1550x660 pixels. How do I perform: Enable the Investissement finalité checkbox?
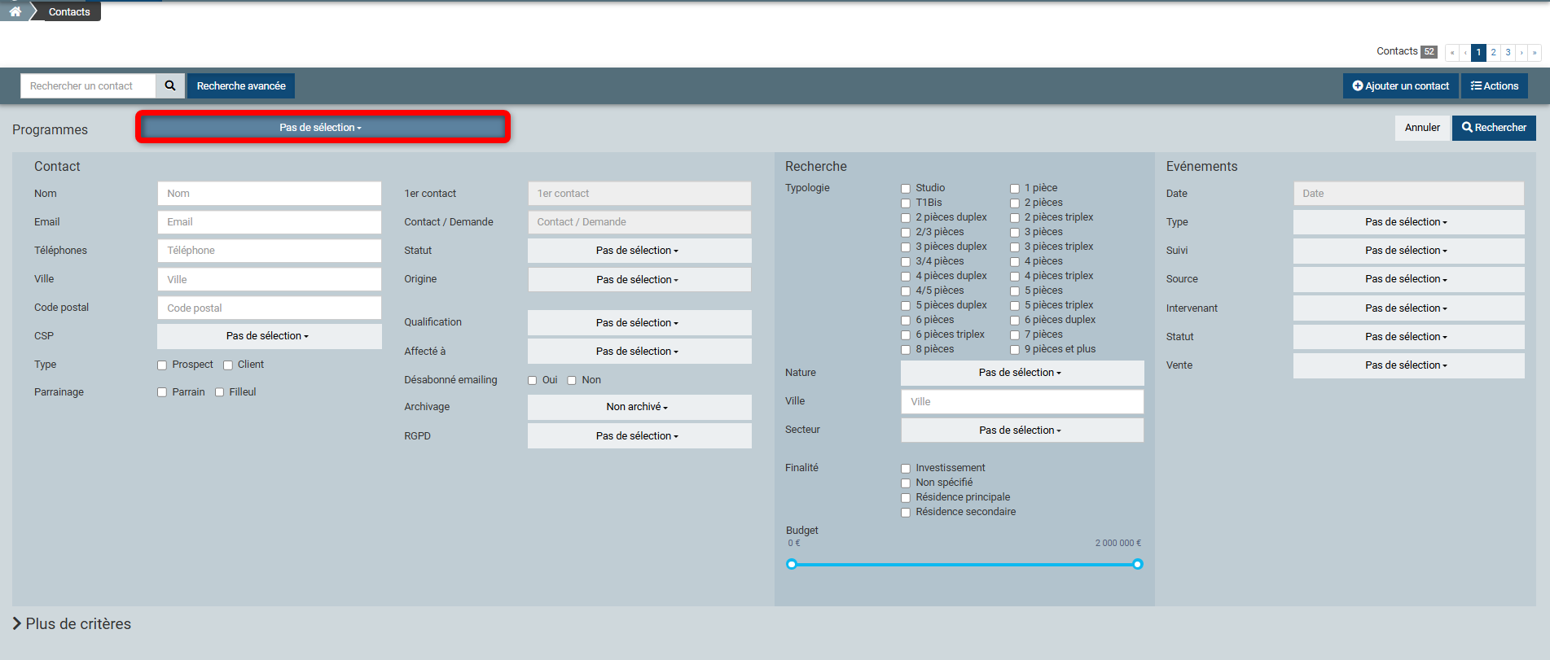coord(906,469)
